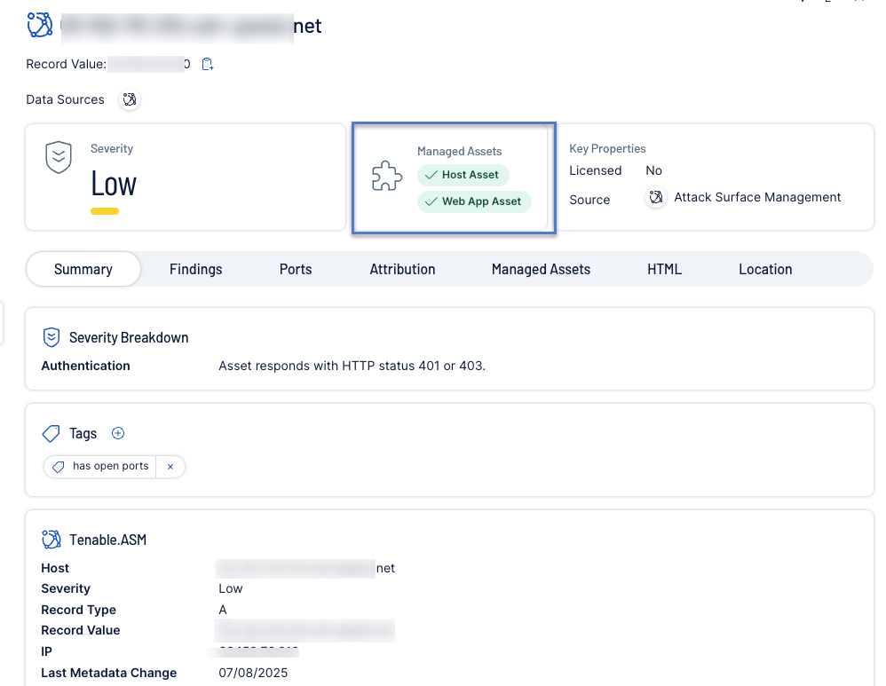Click the yellow Low severity indicator bar

coord(105,211)
